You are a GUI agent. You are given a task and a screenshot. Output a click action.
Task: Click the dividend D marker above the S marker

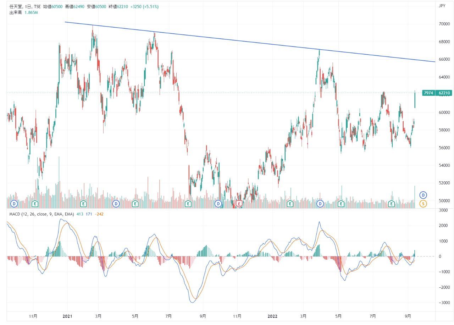point(423,195)
